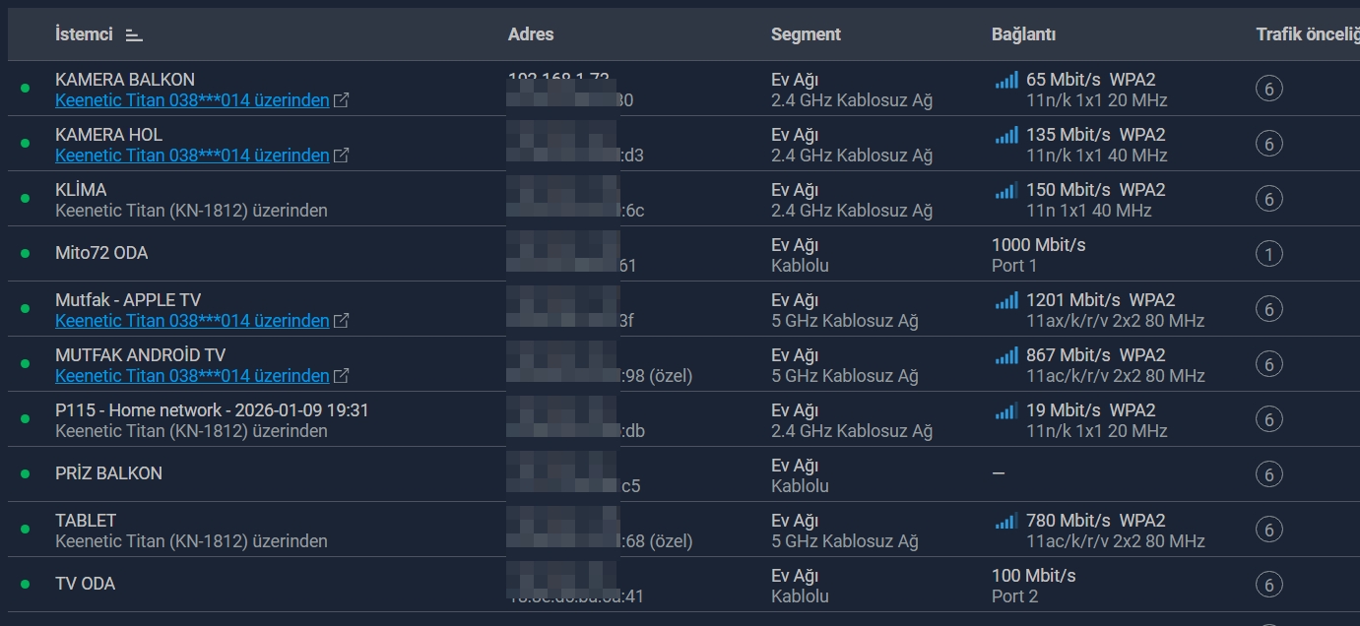The image size is (1360, 626).
Task: Click priority 6 icon for TV ODA
Action: point(1268,586)
